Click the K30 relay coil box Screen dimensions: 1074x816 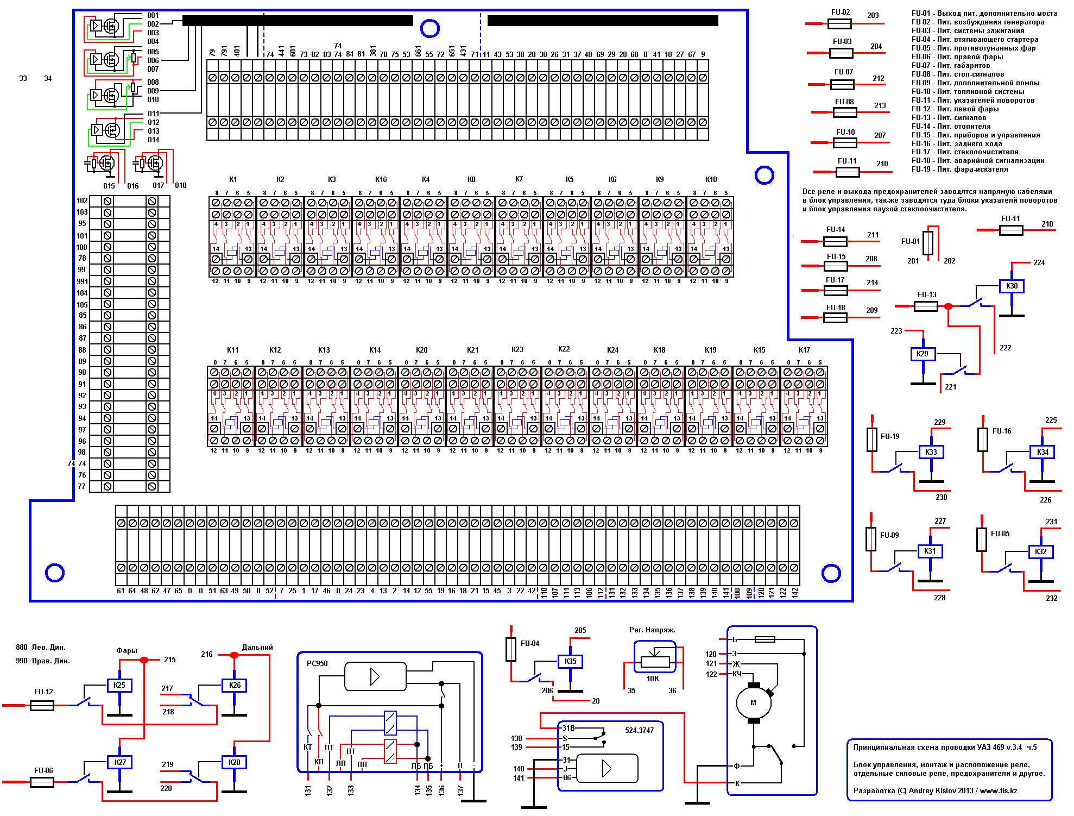click(x=1012, y=286)
